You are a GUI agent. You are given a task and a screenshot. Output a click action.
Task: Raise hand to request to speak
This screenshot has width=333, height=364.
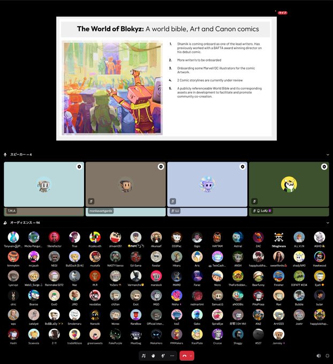point(153,355)
